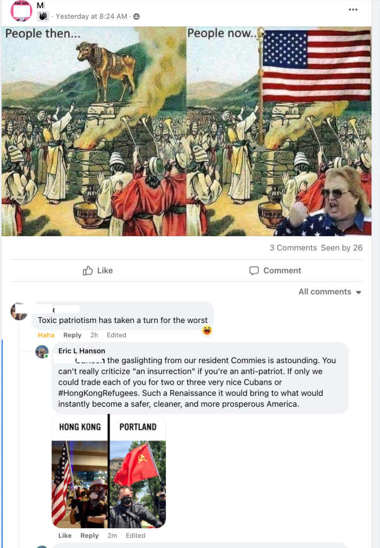Open the Eric L Hanson profile name

point(82,350)
